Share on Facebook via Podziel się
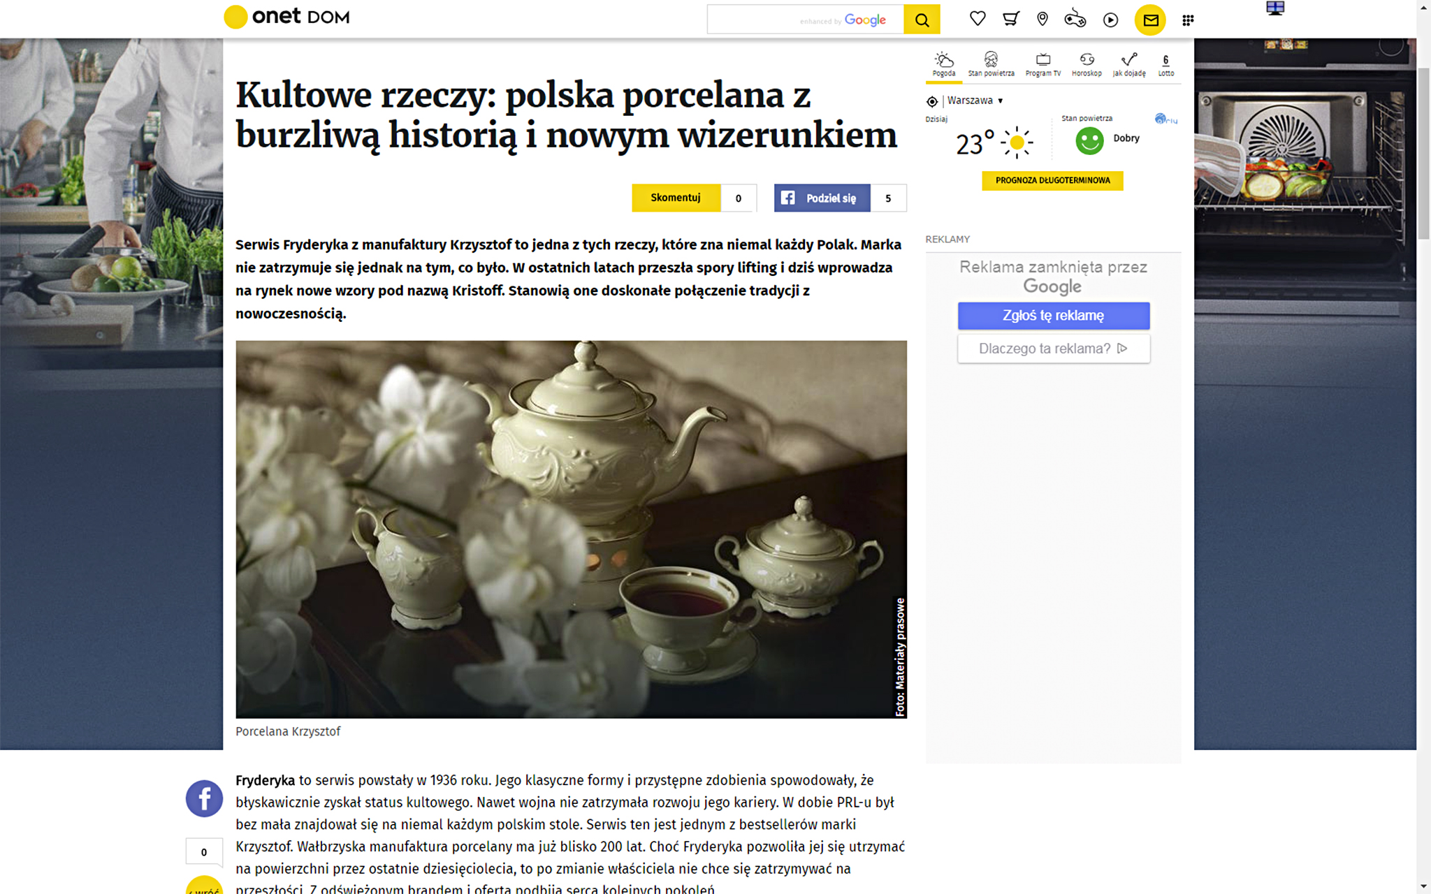 tap(822, 198)
